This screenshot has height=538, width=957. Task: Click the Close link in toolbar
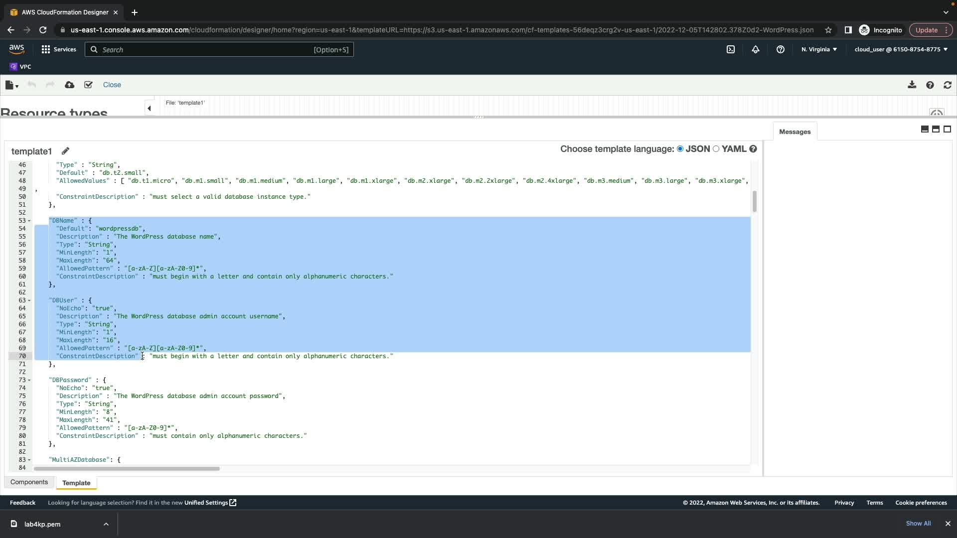click(112, 85)
